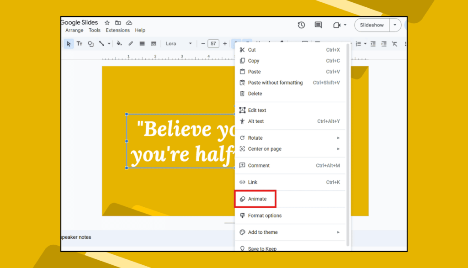The width and height of the screenshot is (468, 268).
Task: Expand the Rotate submenu
Action: (338, 138)
